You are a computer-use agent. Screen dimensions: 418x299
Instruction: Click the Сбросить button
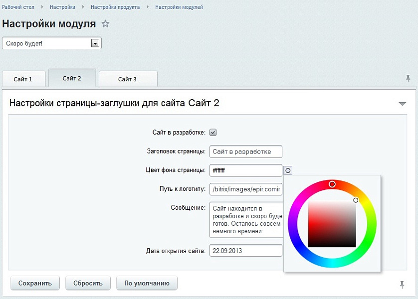[88, 283]
